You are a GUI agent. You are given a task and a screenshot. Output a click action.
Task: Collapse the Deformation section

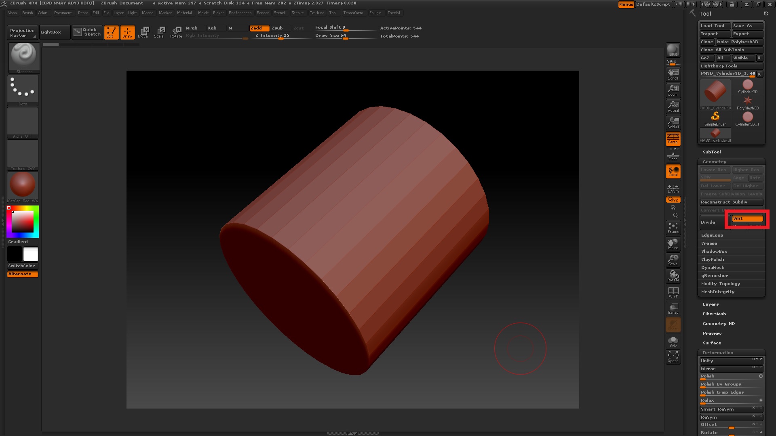[x=718, y=353]
